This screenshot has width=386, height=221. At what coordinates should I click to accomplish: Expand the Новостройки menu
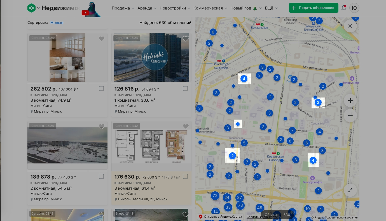[x=175, y=8]
